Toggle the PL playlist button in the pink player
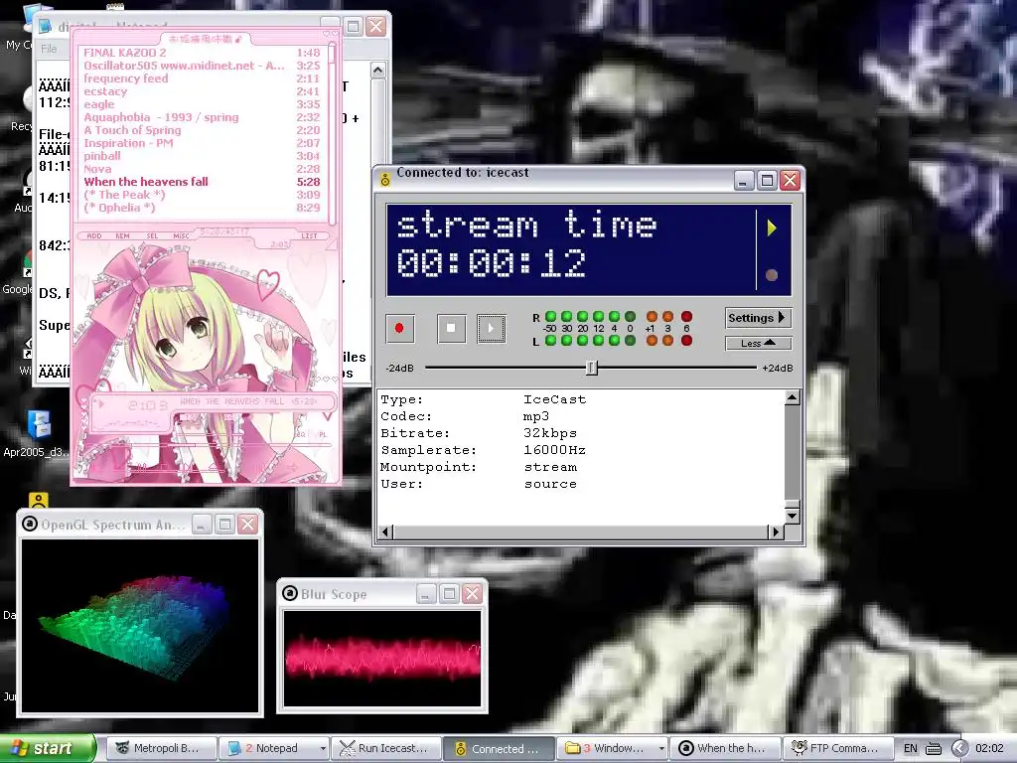The image size is (1017, 763). [x=323, y=435]
